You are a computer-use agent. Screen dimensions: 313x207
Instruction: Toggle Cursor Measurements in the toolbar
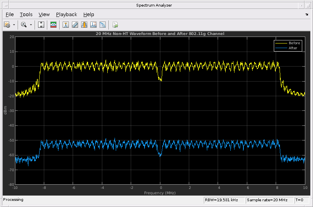[x=66, y=25]
